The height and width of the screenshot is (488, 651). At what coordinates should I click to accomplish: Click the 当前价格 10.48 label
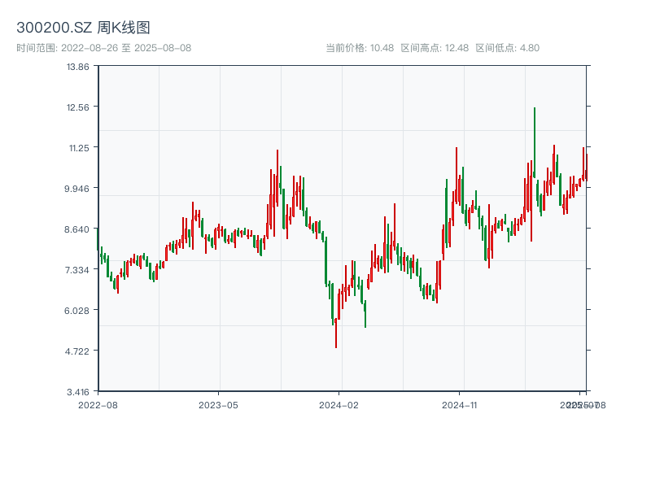[360, 48]
